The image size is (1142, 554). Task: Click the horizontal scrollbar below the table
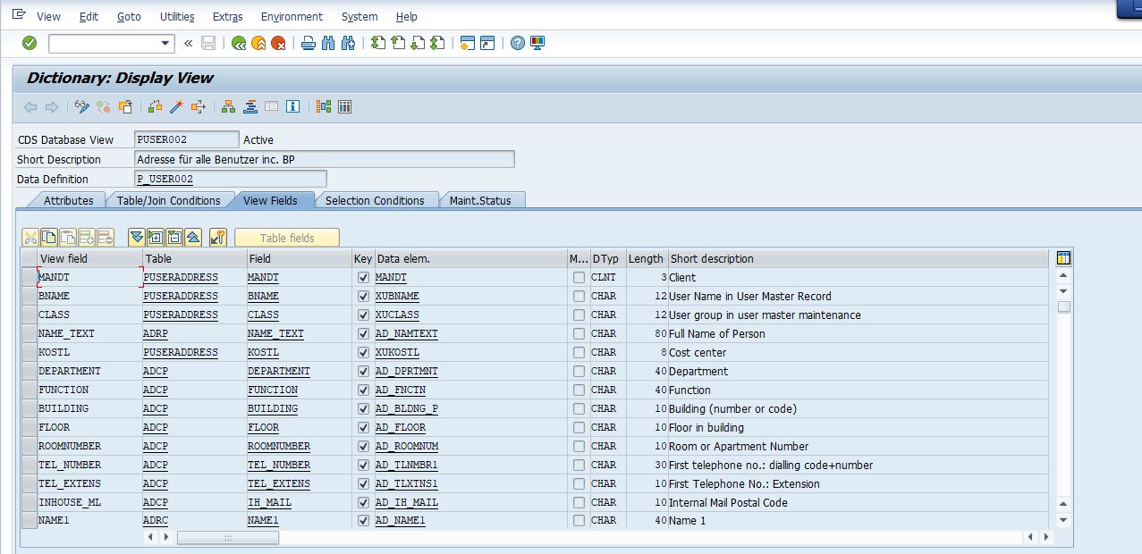tap(227, 538)
